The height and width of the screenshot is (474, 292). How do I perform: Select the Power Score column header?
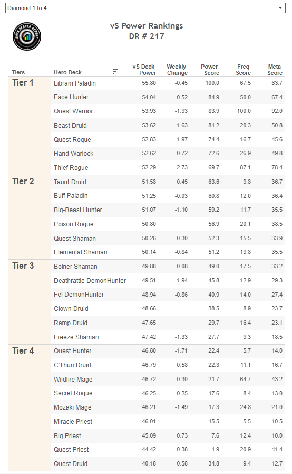[210, 70]
